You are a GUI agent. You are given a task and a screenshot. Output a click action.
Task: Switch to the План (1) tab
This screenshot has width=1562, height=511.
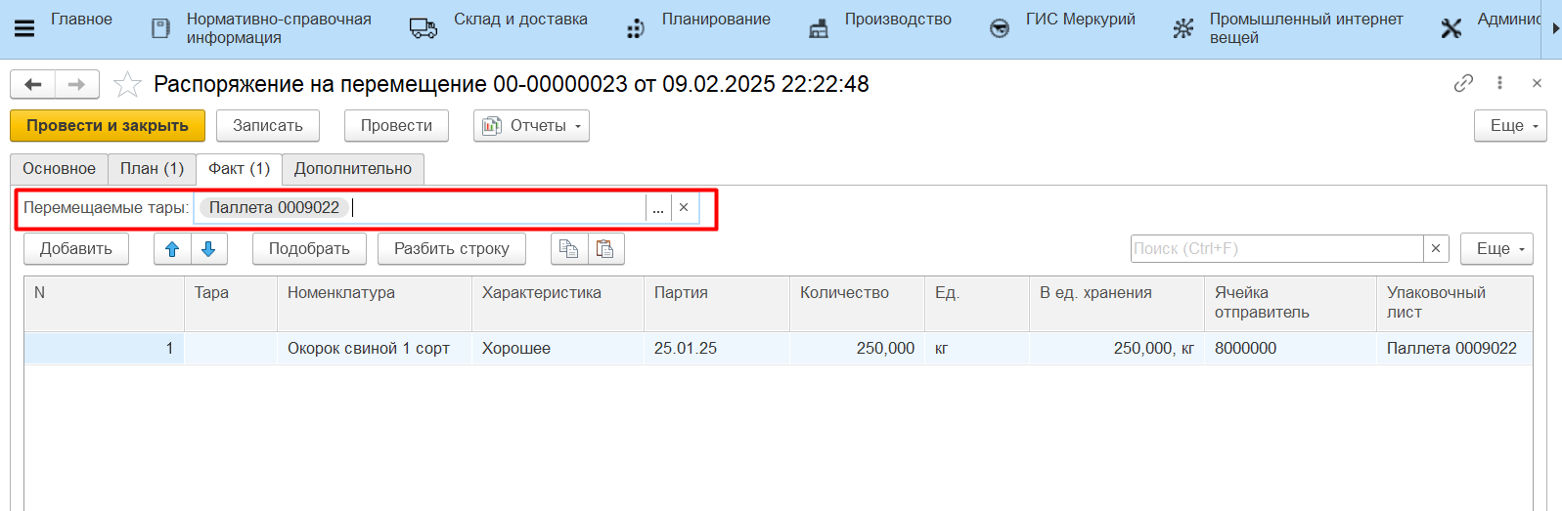[152, 169]
